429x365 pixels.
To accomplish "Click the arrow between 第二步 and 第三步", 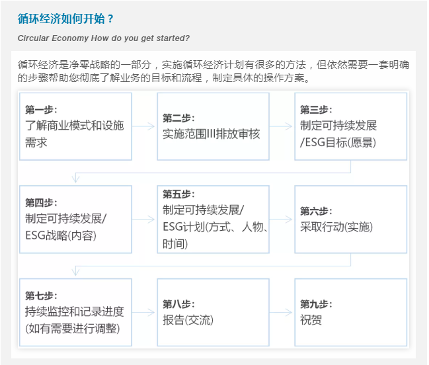I will tap(282, 126).
